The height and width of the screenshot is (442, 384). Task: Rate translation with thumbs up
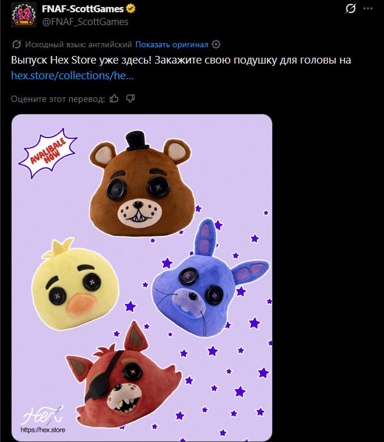[114, 99]
